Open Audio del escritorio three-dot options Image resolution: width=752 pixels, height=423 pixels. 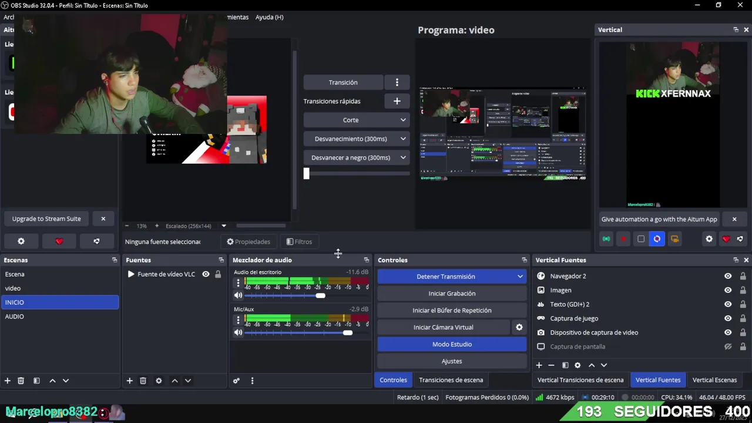[x=238, y=283]
